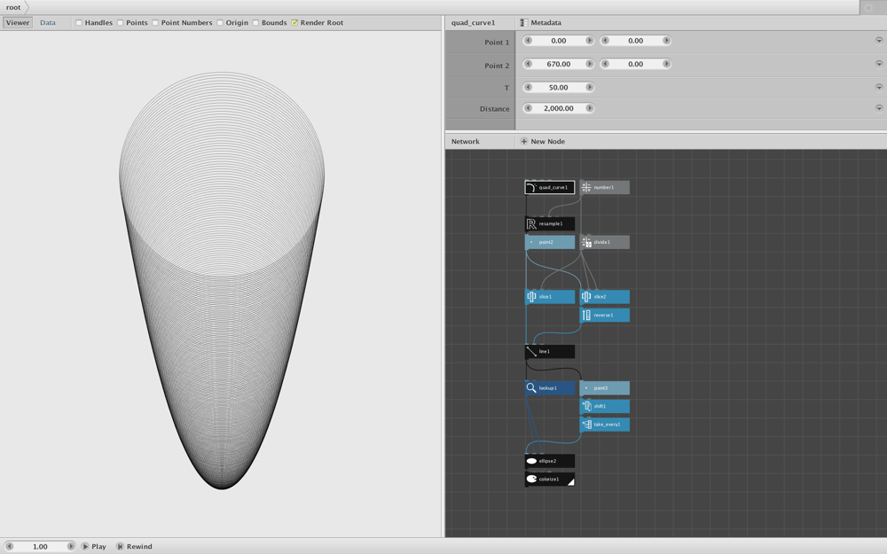This screenshot has height=554, width=887.
Task: Click the Point 1 parameter label
Action: pyautogui.click(x=497, y=43)
